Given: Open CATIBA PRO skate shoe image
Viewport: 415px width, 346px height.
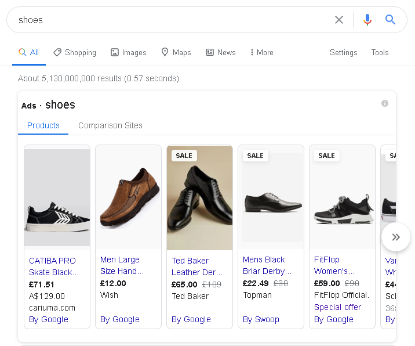Looking at the screenshot, I should click(57, 197).
